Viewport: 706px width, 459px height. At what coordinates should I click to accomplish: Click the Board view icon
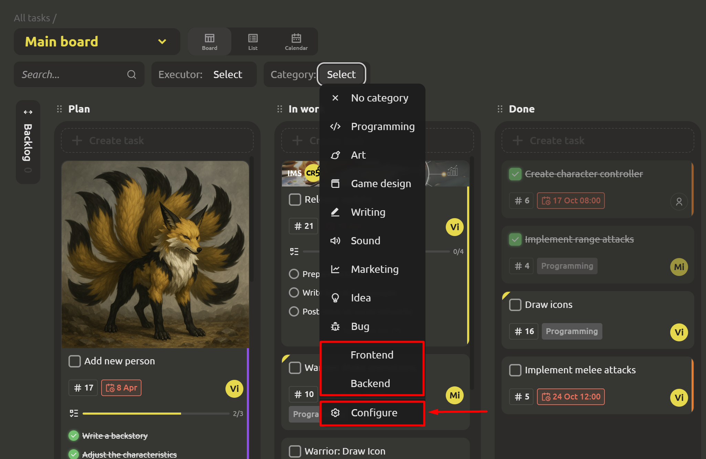(x=210, y=38)
